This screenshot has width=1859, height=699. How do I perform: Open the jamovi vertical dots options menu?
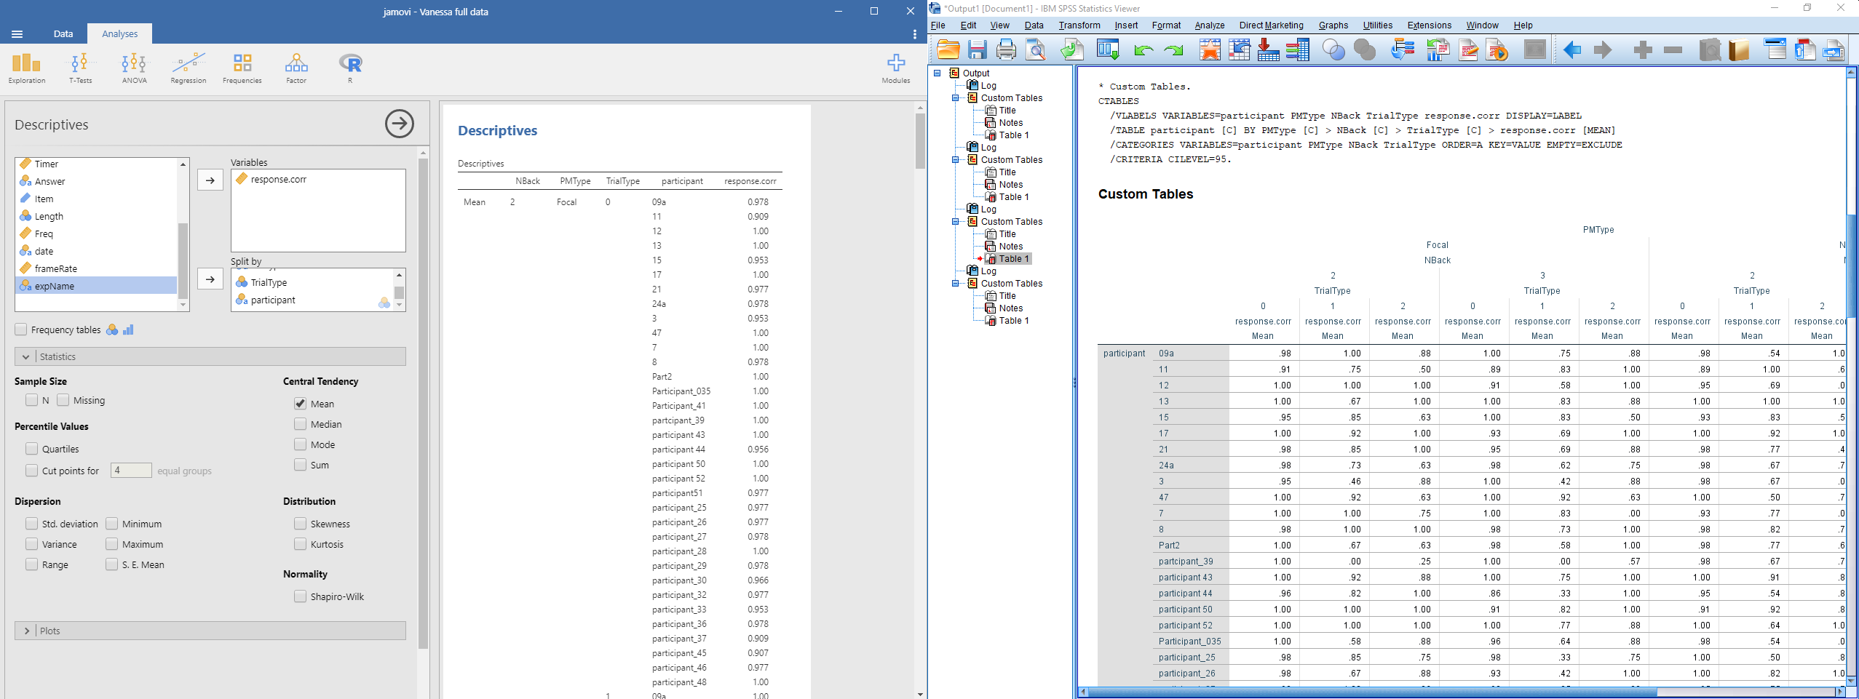pyautogui.click(x=914, y=34)
